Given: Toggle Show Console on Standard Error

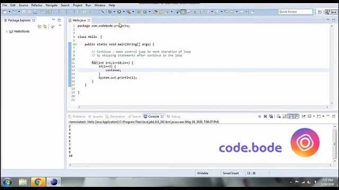Looking at the screenshot, I should [x=296, y=116].
